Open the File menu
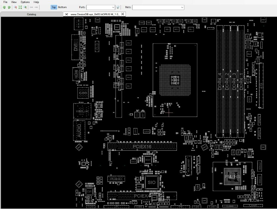 pos(5,2)
